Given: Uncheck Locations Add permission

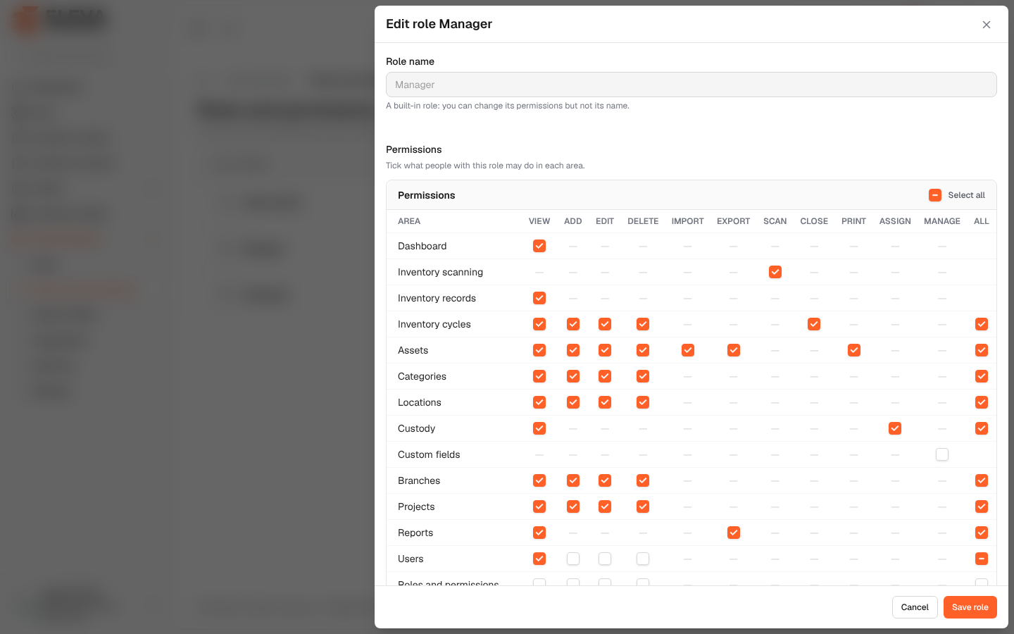Looking at the screenshot, I should (573, 402).
